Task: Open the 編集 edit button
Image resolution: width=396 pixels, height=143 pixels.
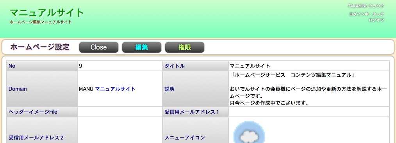Action: pos(142,47)
